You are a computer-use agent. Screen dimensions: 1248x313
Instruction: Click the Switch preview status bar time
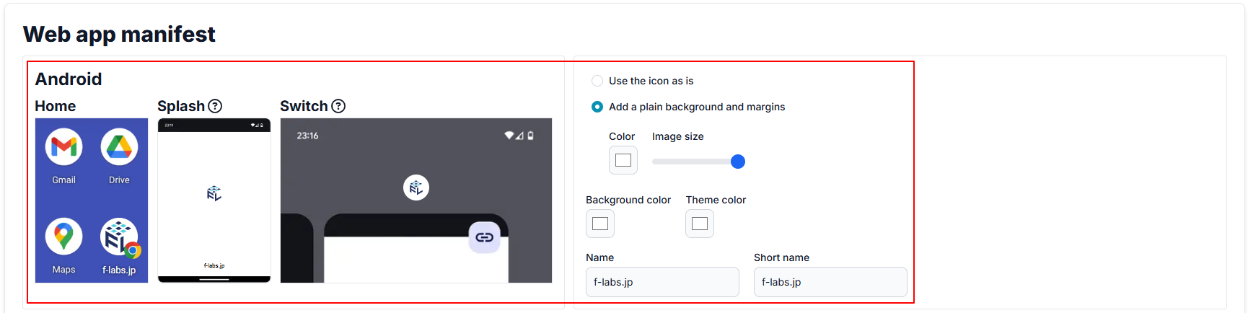tap(307, 136)
